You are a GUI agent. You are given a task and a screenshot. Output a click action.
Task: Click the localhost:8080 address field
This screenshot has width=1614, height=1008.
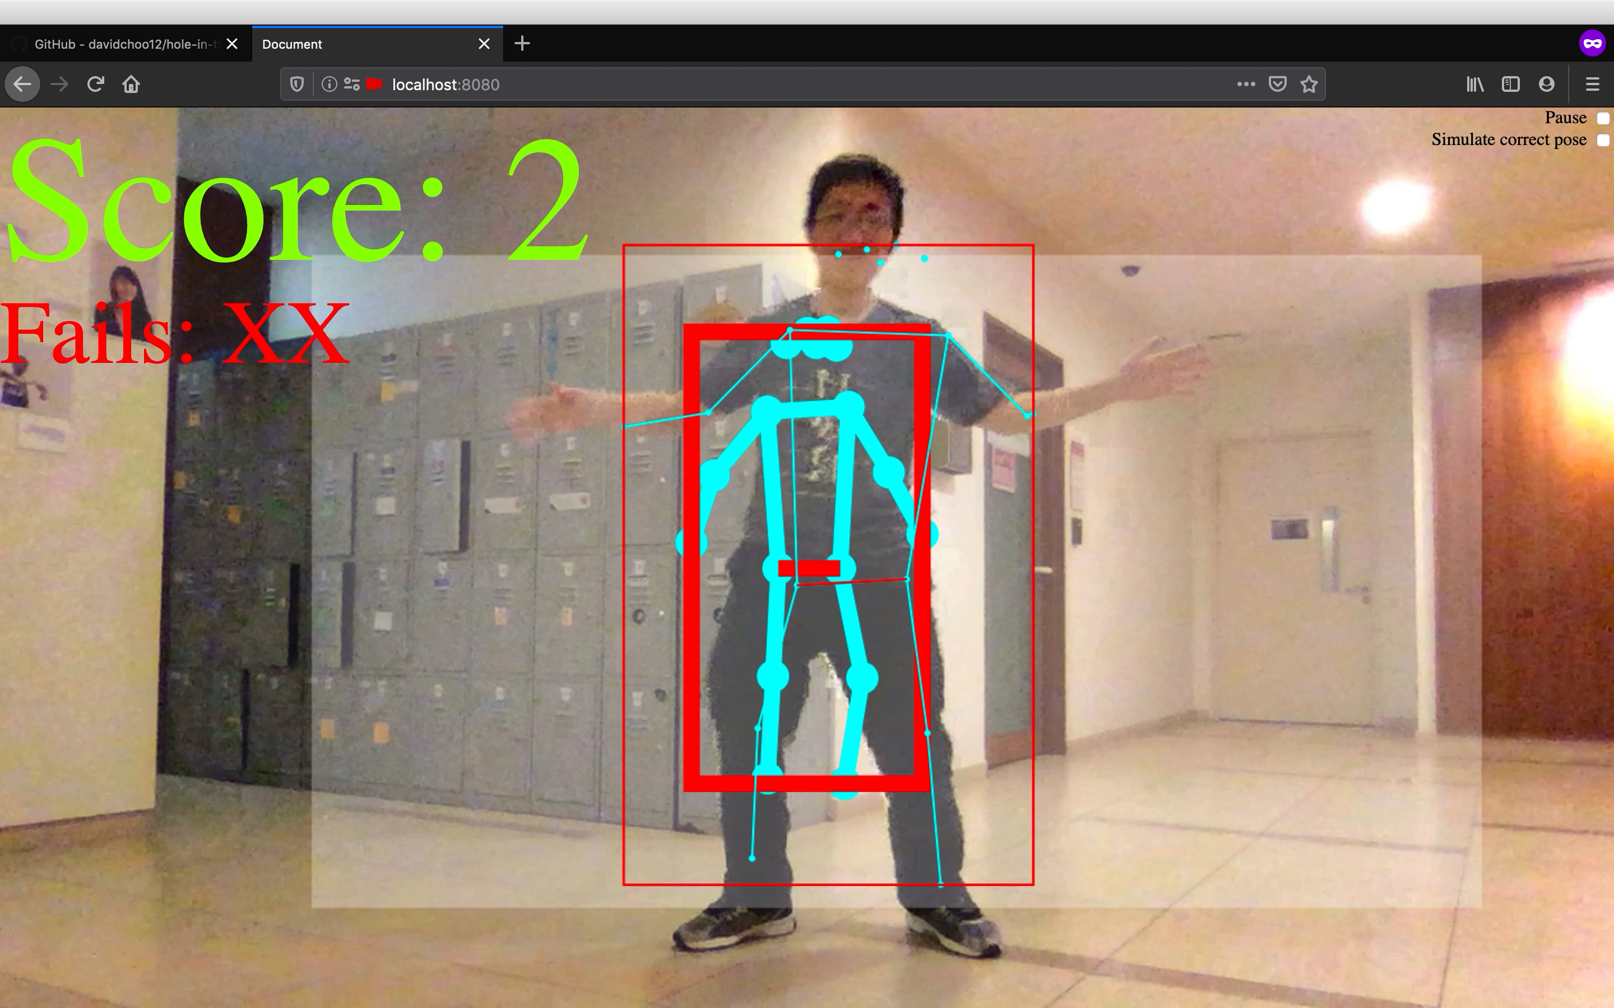click(x=734, y=85)
